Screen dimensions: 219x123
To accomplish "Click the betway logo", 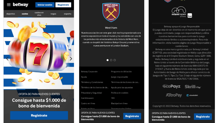I will pos(21,5).
